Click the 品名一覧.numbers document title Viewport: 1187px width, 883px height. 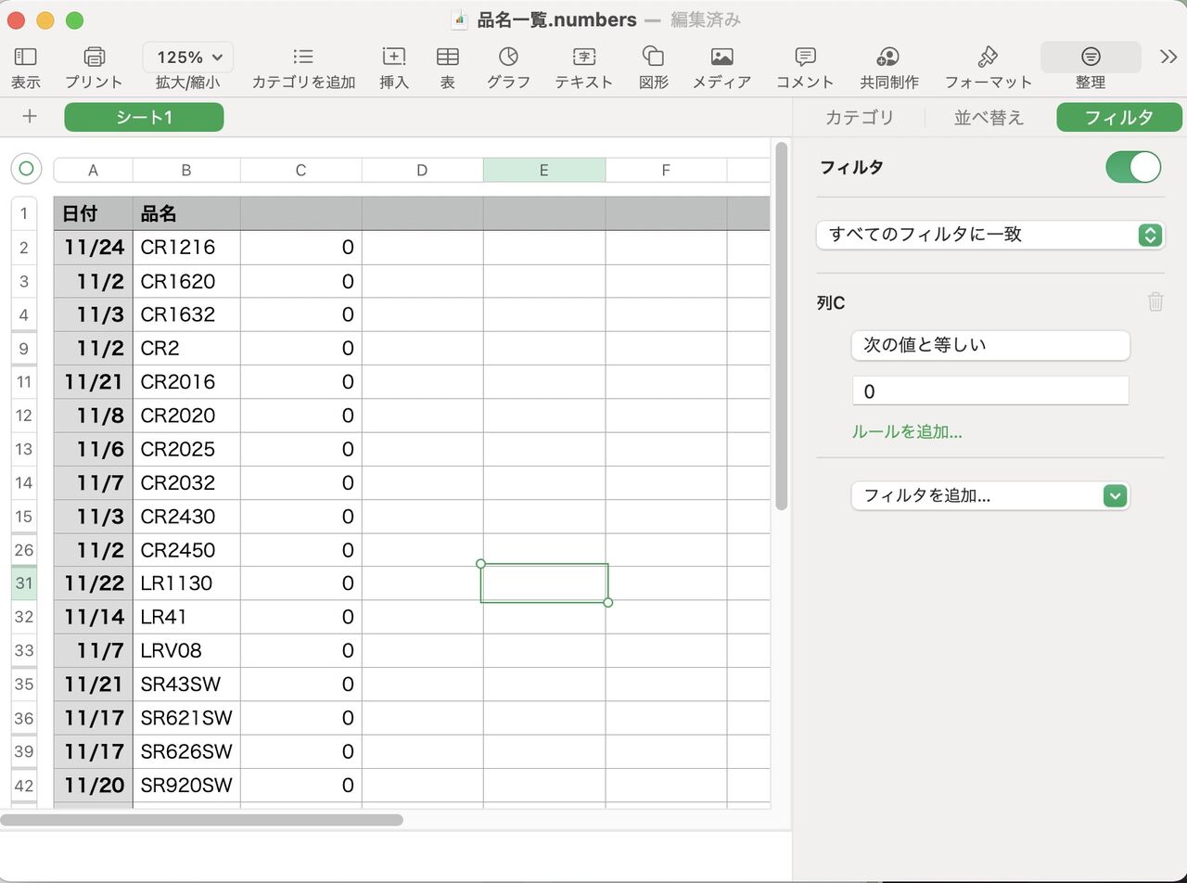[x=556, y=19]
